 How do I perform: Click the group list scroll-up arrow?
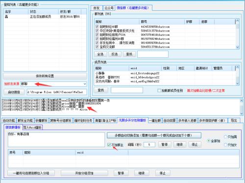click(238, 21)
